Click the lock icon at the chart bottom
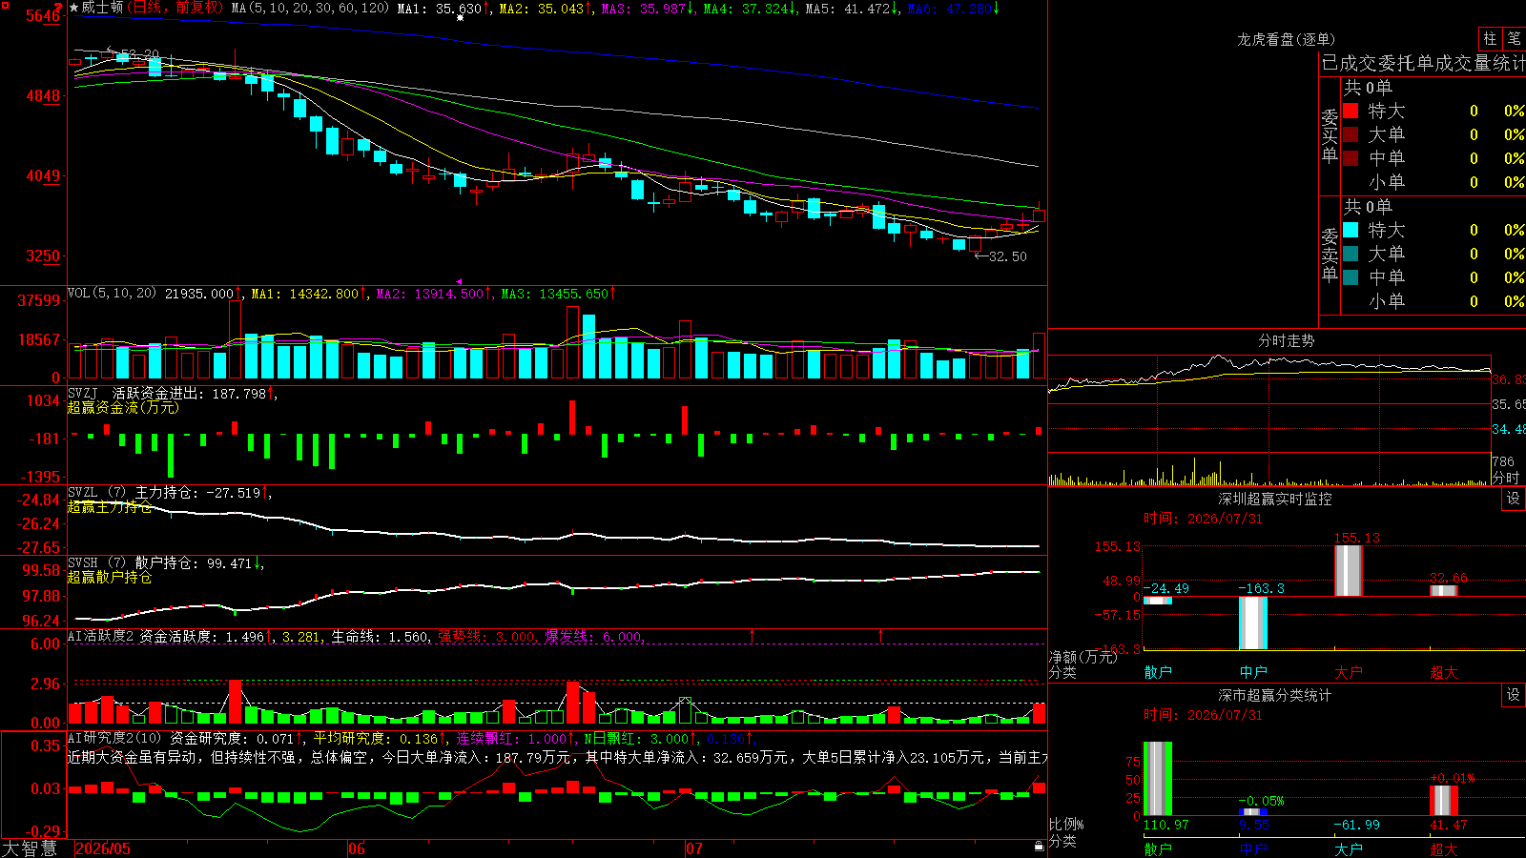This screenshot has width=1526, height=858. pos(1039,847)
